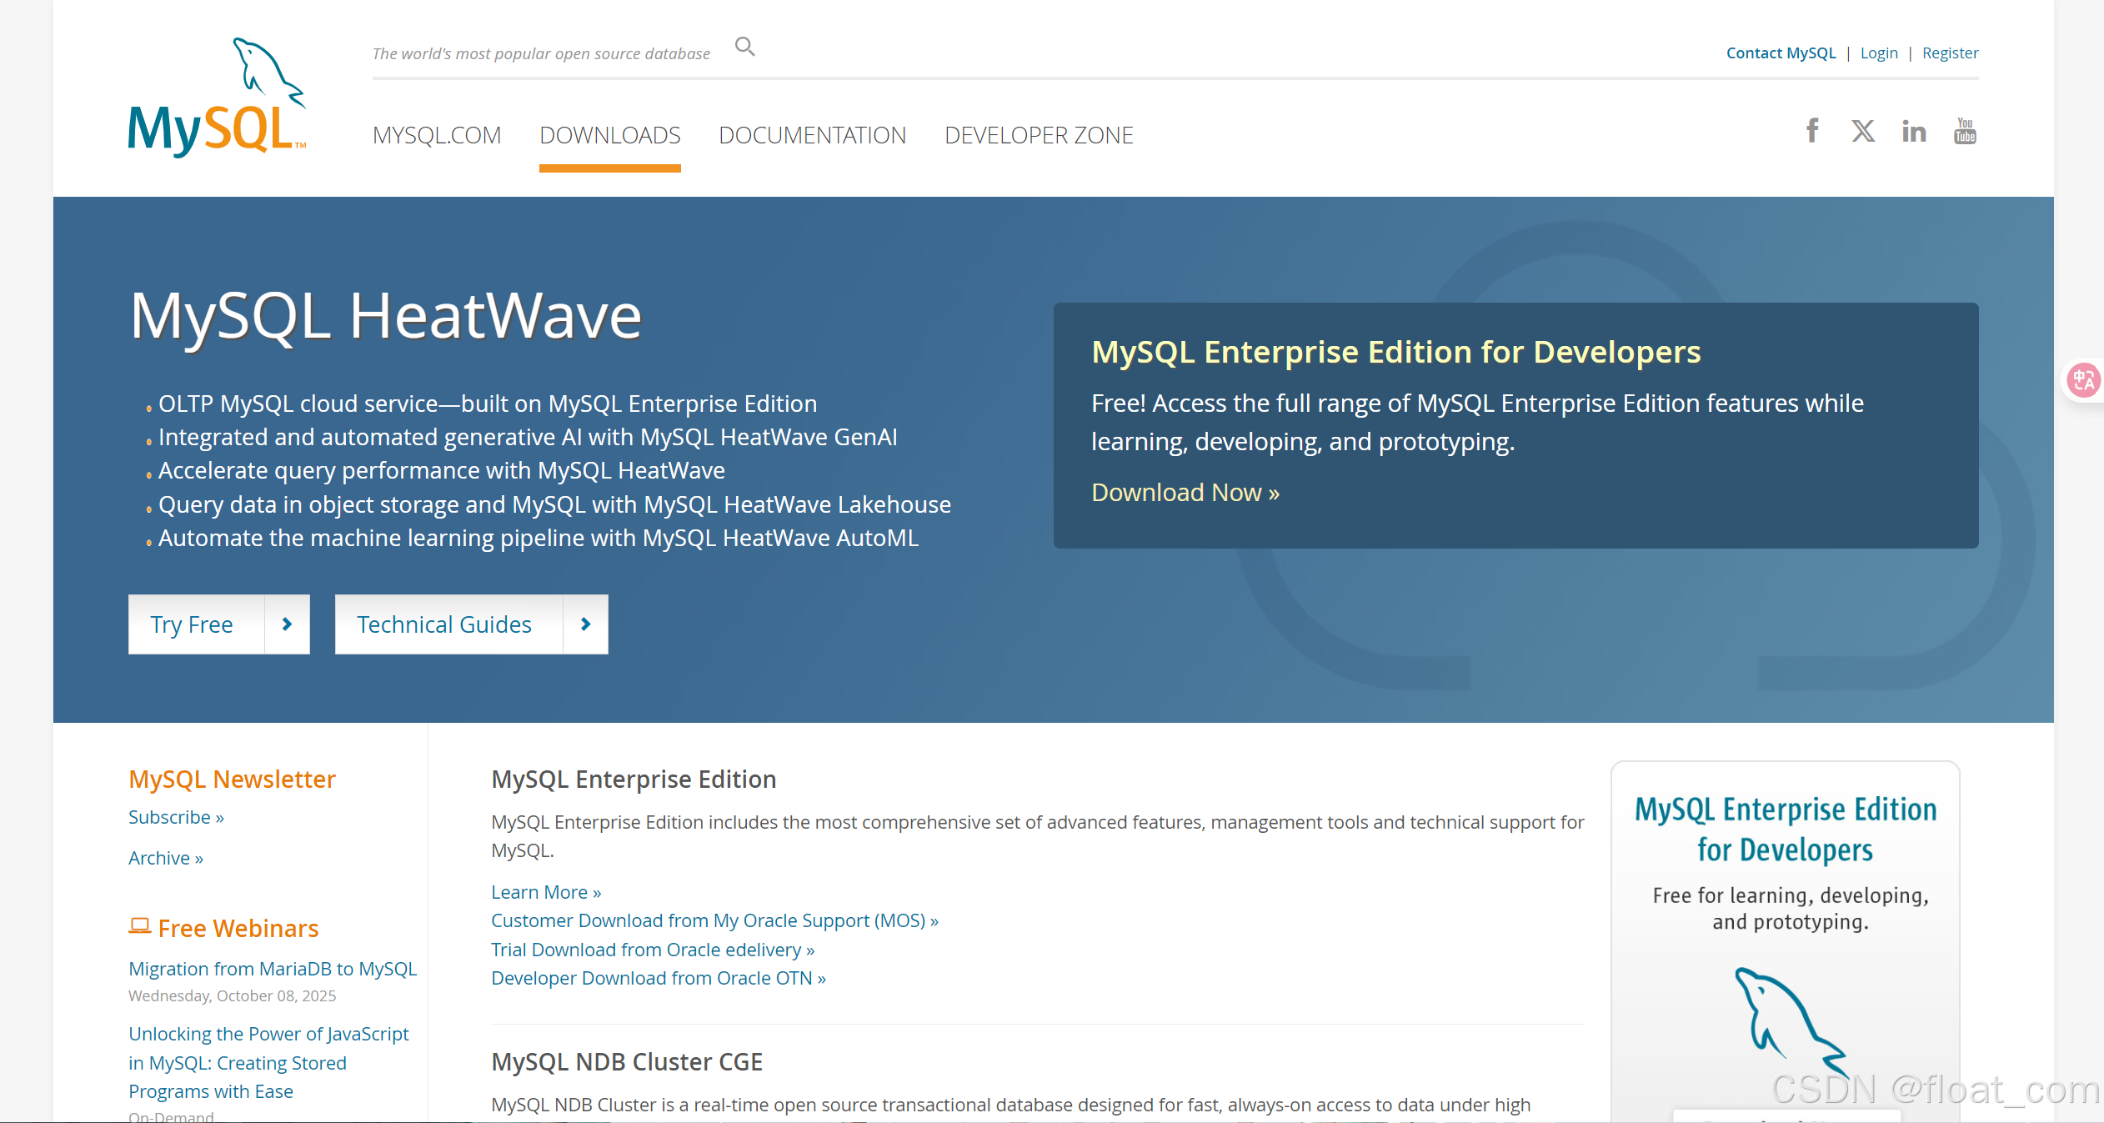Viewport: 2104px width, 1123px height.
Task: Click MySQL Enterprise Edition for Developers heading
Action: pos(1396,352)
